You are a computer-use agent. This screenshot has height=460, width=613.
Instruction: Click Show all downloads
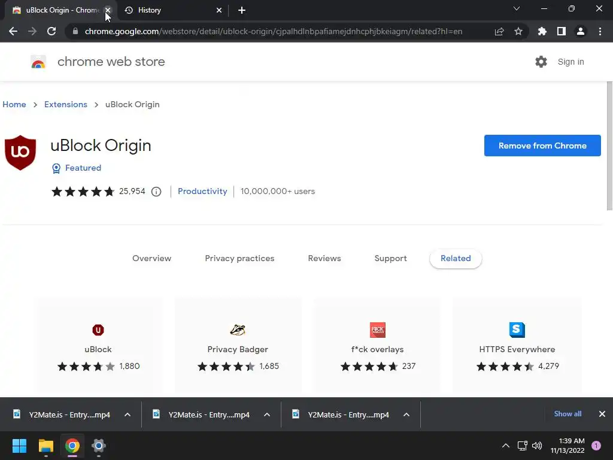click(x=568, y=414)
